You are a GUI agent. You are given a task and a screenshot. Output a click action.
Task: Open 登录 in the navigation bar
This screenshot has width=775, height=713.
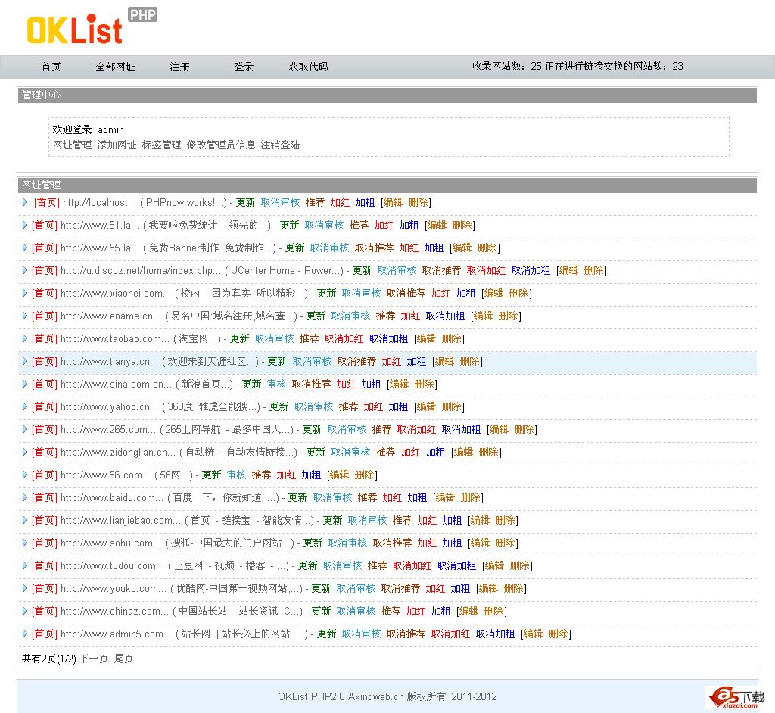(244, 67)
